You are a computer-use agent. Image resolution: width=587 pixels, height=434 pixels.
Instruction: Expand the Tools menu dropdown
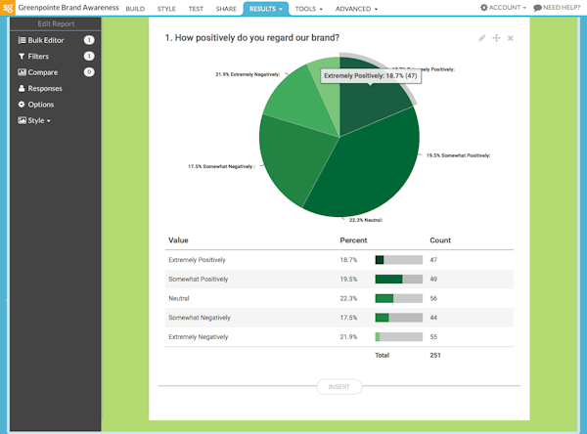coord(310,8)
